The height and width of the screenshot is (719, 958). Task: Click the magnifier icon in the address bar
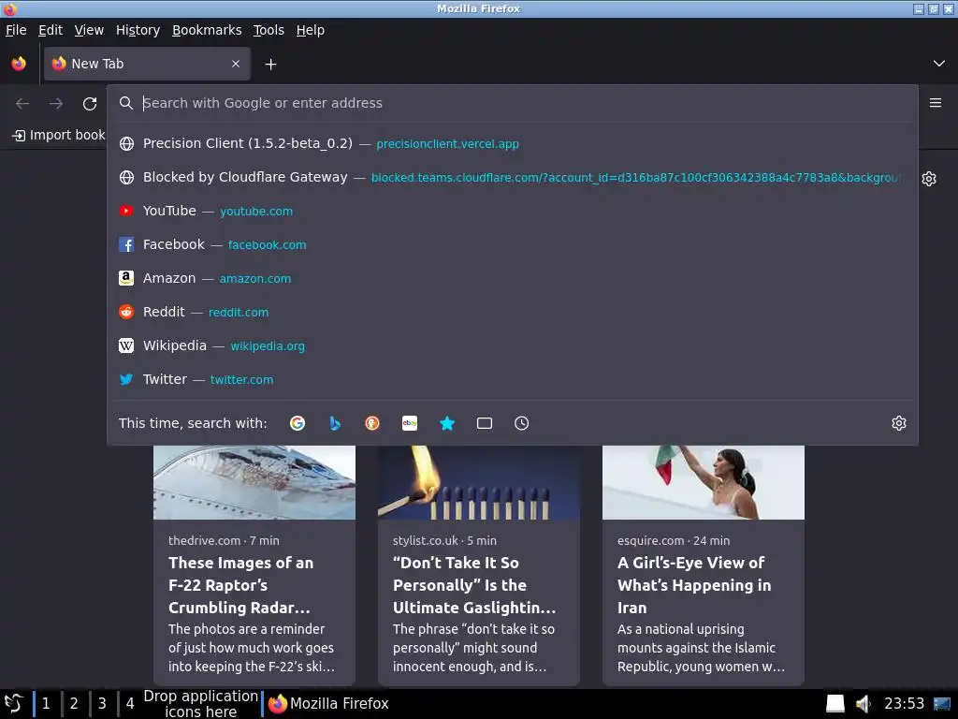point(126,103)
